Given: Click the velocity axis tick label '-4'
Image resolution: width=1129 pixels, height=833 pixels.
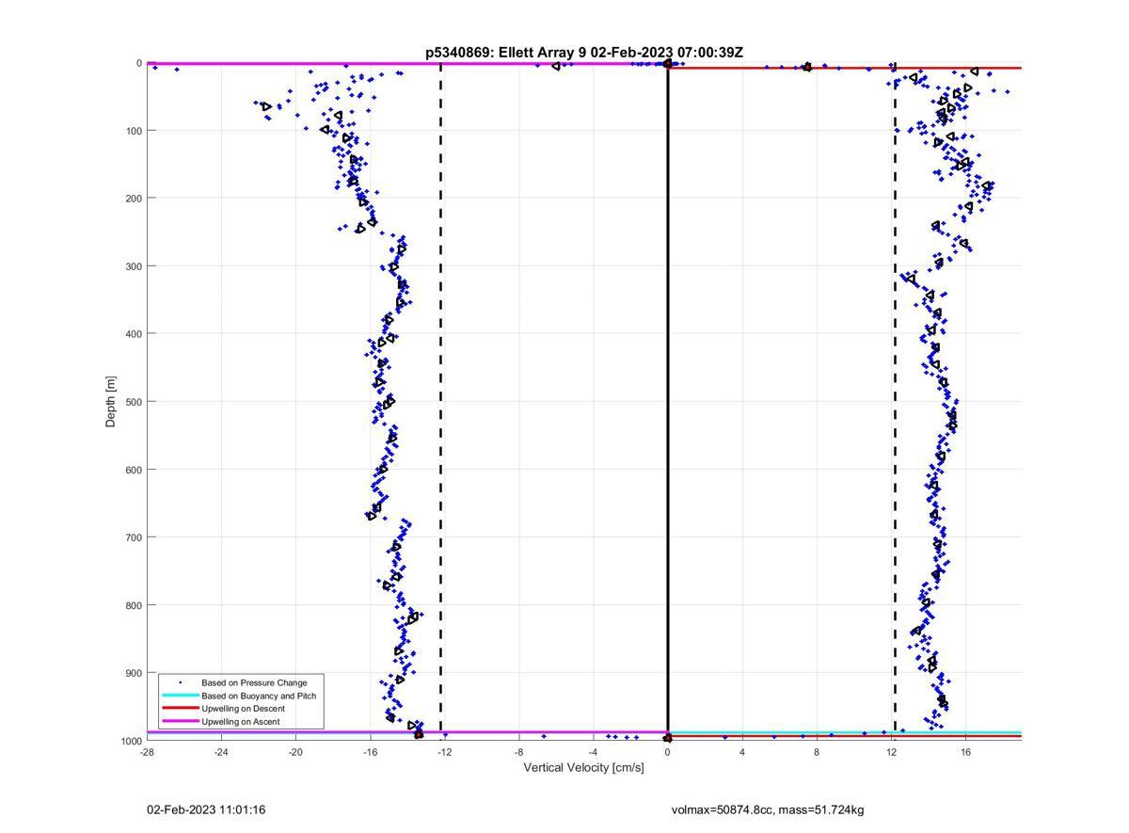Looking at the screenshot, I should (593, 752).
